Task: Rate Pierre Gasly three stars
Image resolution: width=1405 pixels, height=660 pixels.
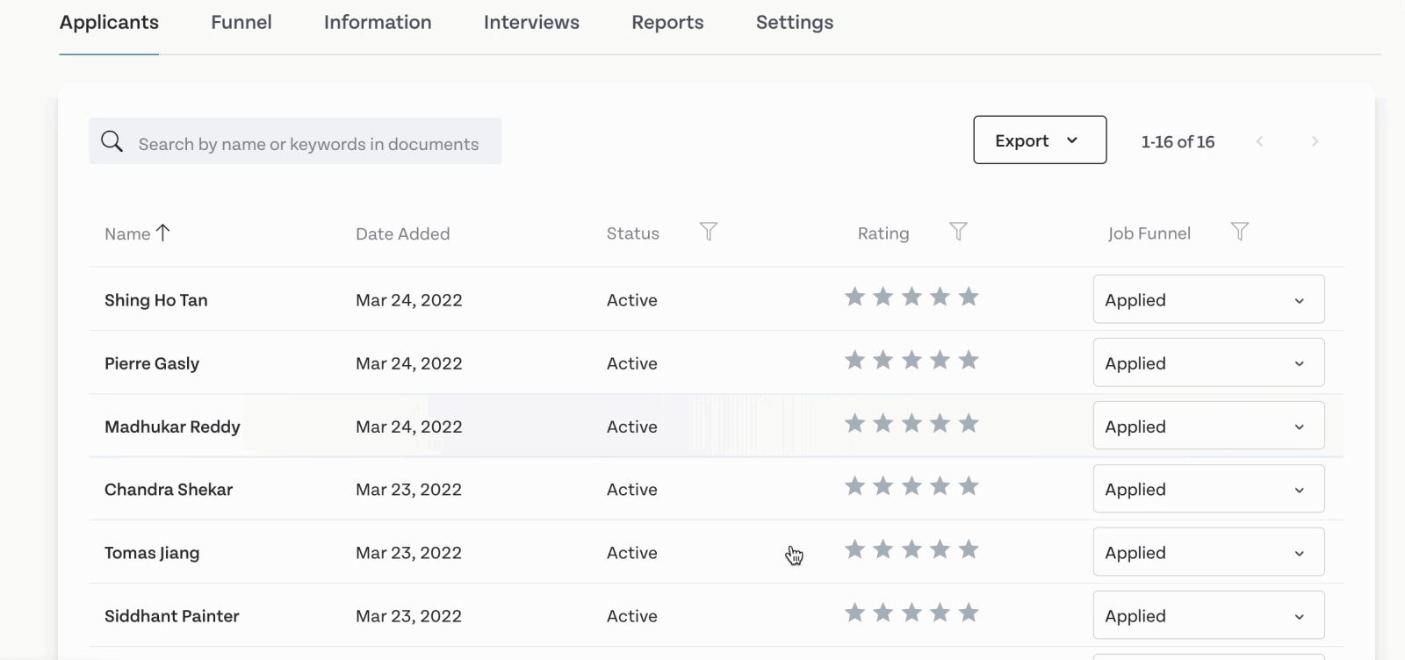Action: (911, 360)
